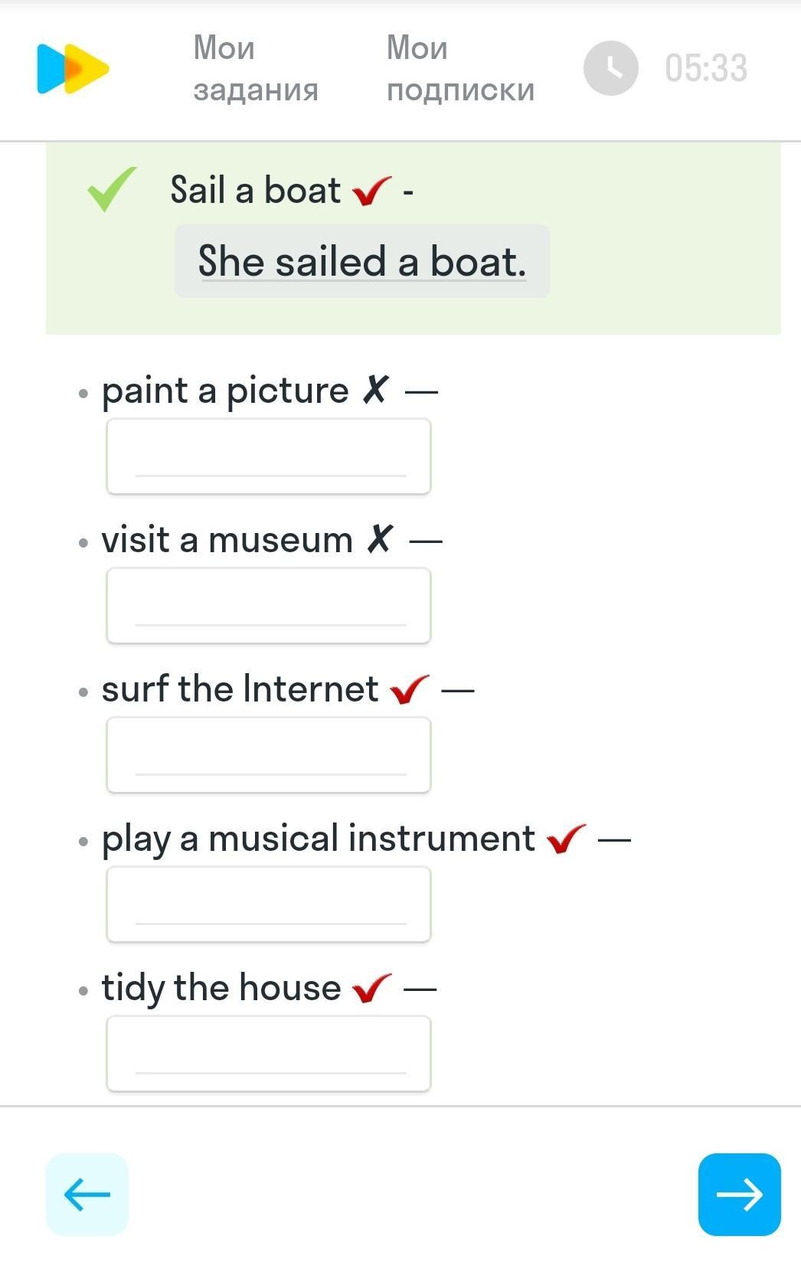This screenshot has height=1282, width=801.
Task: Open the 'Мои задания' tab
Action: (255, 68)
